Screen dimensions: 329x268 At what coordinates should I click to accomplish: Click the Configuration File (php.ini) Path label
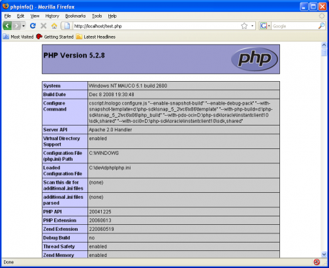(63, 156)
